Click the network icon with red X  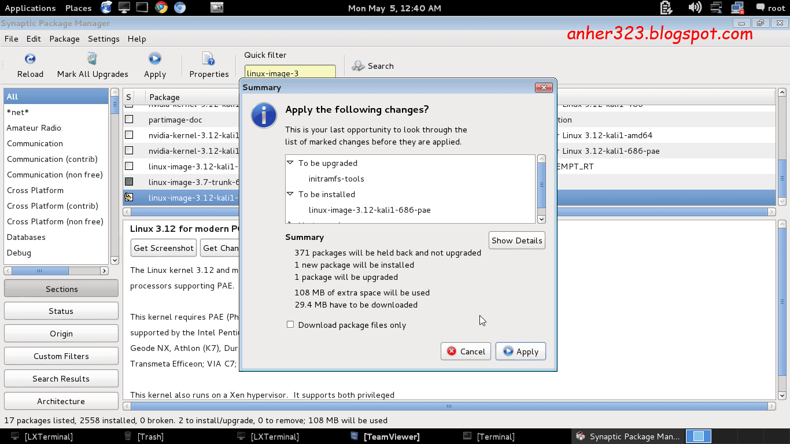pyautogui.click(x=737, y=8)
